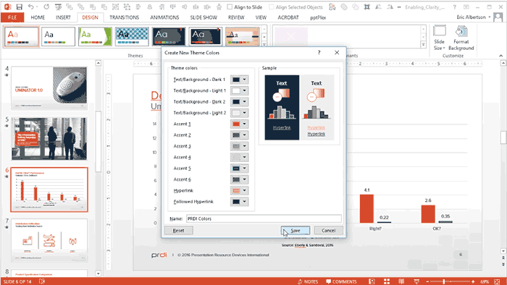Click Cancel button in dialog
507x285 pixels.
[x=328, y=231]
